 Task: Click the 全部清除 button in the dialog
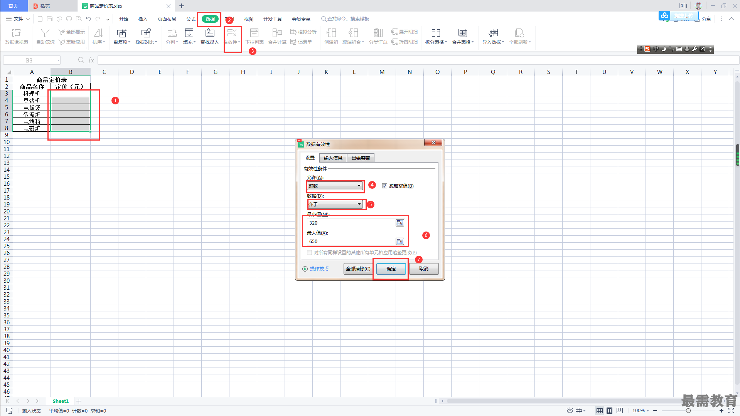358,269
